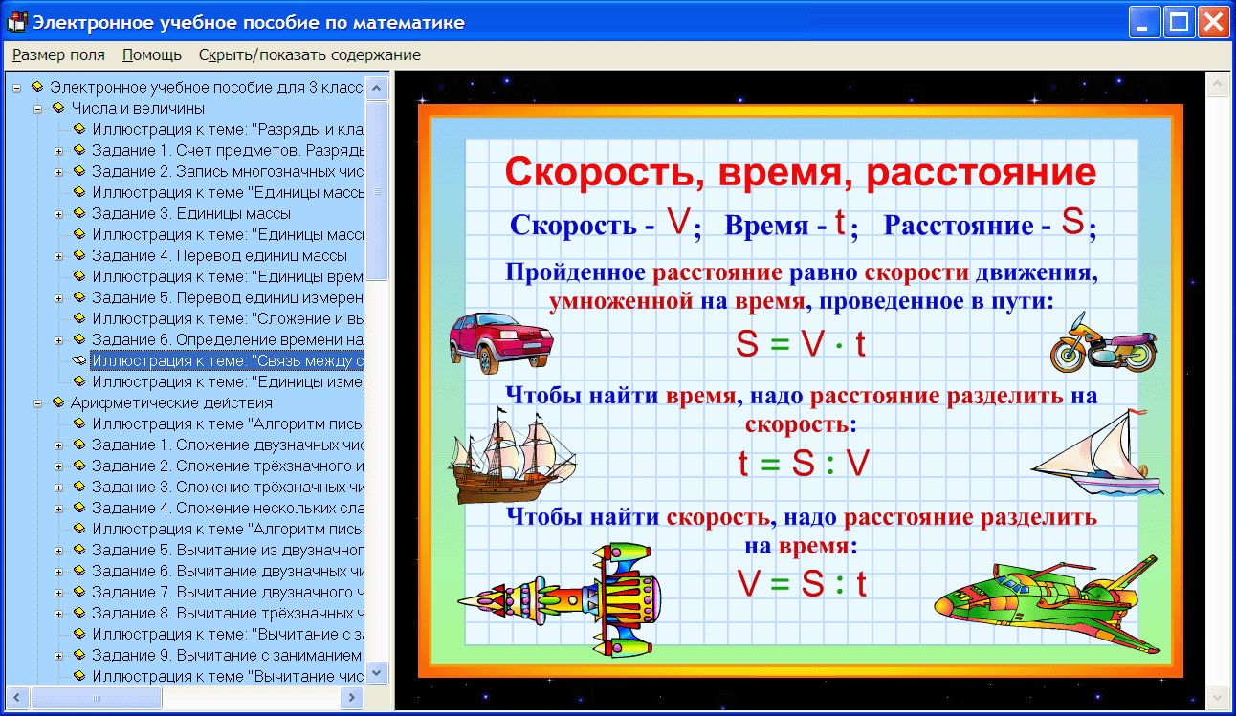
Task: Click left arrow of tree horizontal scrollbar
Action: pos(18,698)
